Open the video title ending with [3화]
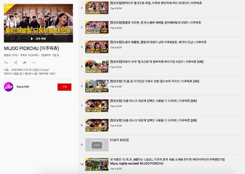The height and width of the screenshot is (174, 245). (155, 81)
